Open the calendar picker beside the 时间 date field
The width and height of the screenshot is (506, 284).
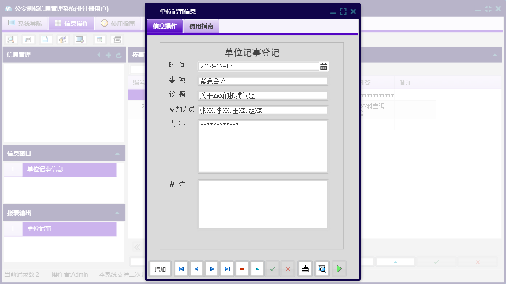tap(323, 67)
